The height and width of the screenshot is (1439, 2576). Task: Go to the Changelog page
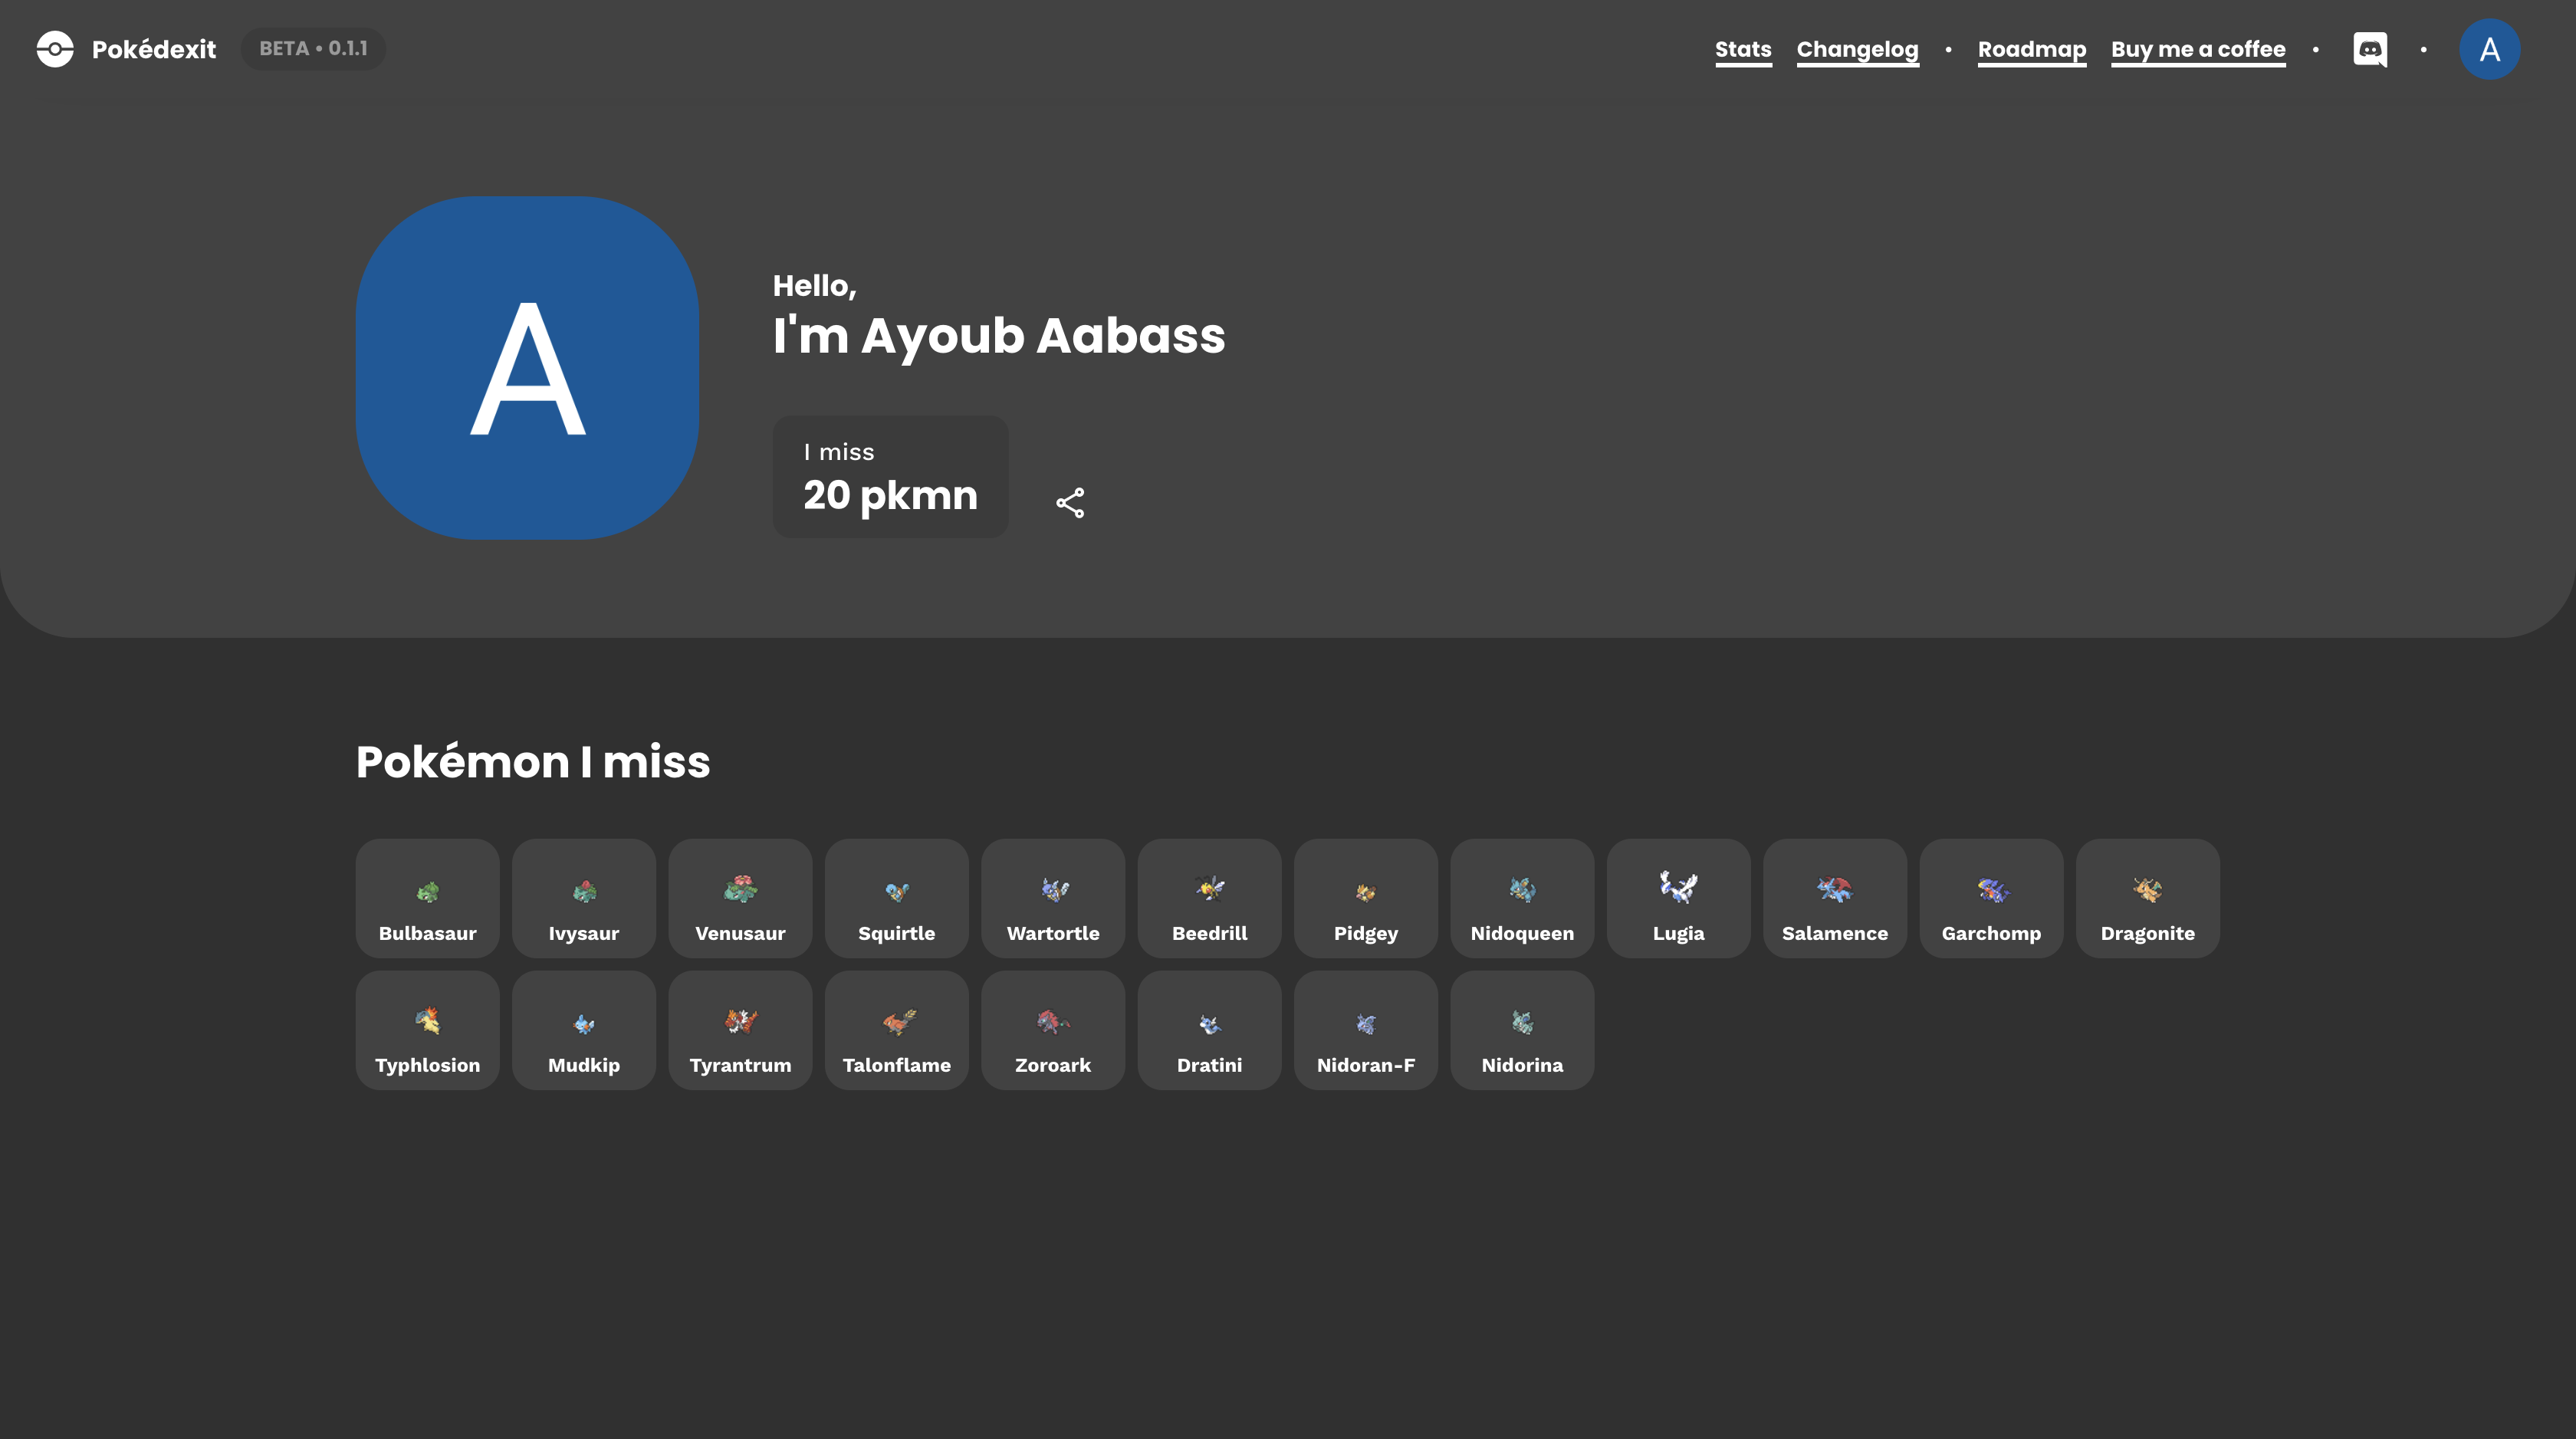coord(1857,49)
